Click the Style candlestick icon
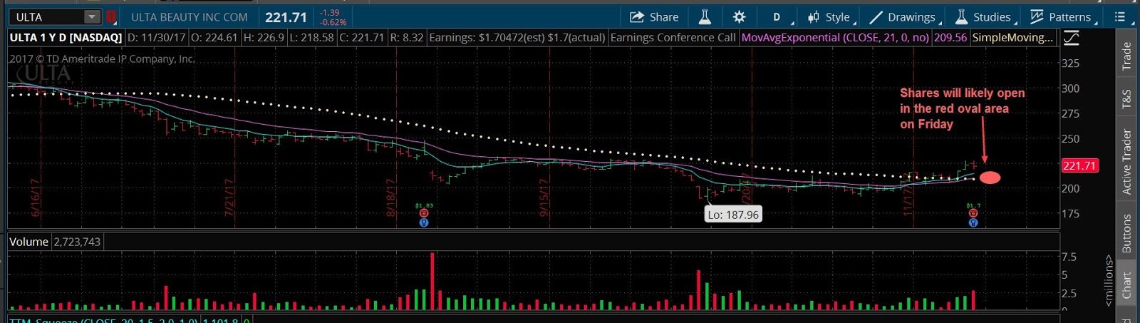 (813, 17)
